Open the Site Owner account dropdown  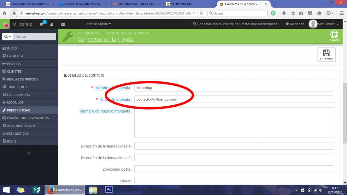coord(324,24)
